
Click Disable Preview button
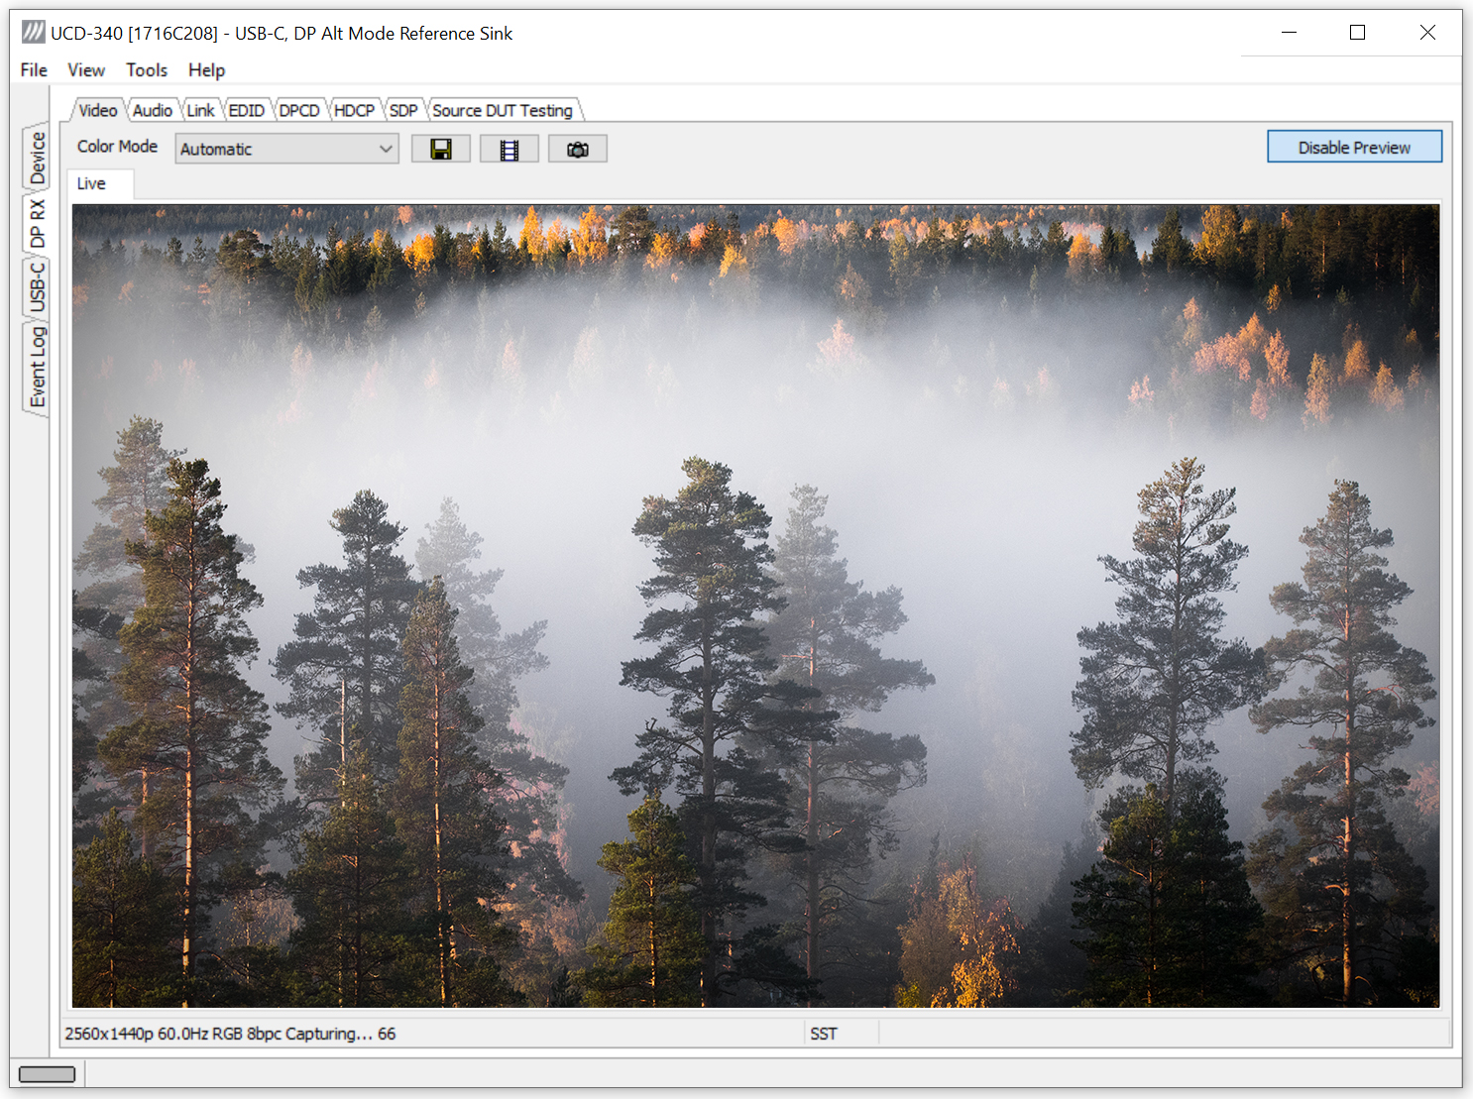1354,147
